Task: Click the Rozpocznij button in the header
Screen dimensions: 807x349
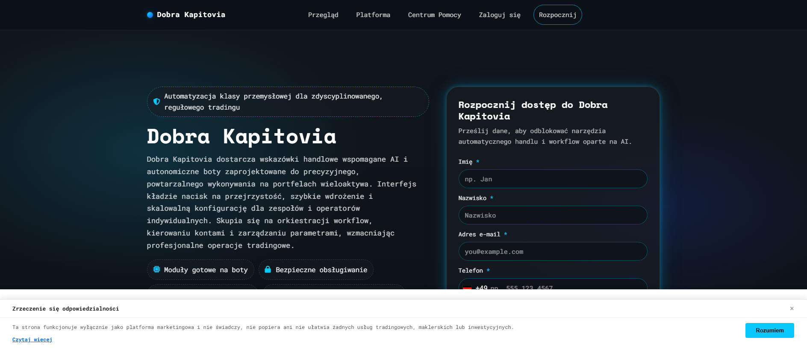Action: (x=558, y=15)
